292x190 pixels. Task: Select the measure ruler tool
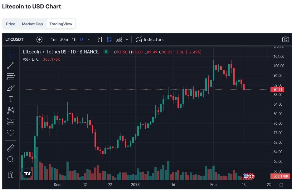pyautogui.click(x=11, y=148)
